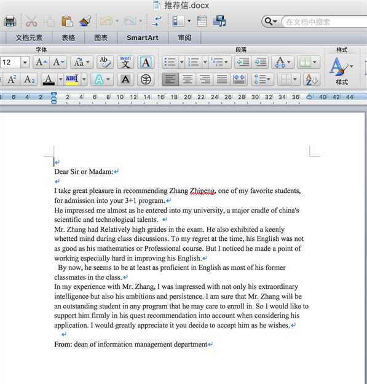Image resolution: width=367 pixels, height=384 pixels.
Task: Open the highlight color dropdown arrow
Action: [x=84, y=79]
